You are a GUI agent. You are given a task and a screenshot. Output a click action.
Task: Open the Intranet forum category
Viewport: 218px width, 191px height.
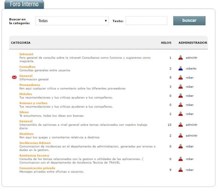[x=26, y=54]
